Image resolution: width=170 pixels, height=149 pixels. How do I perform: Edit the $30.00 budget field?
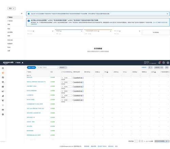(66, 82)
